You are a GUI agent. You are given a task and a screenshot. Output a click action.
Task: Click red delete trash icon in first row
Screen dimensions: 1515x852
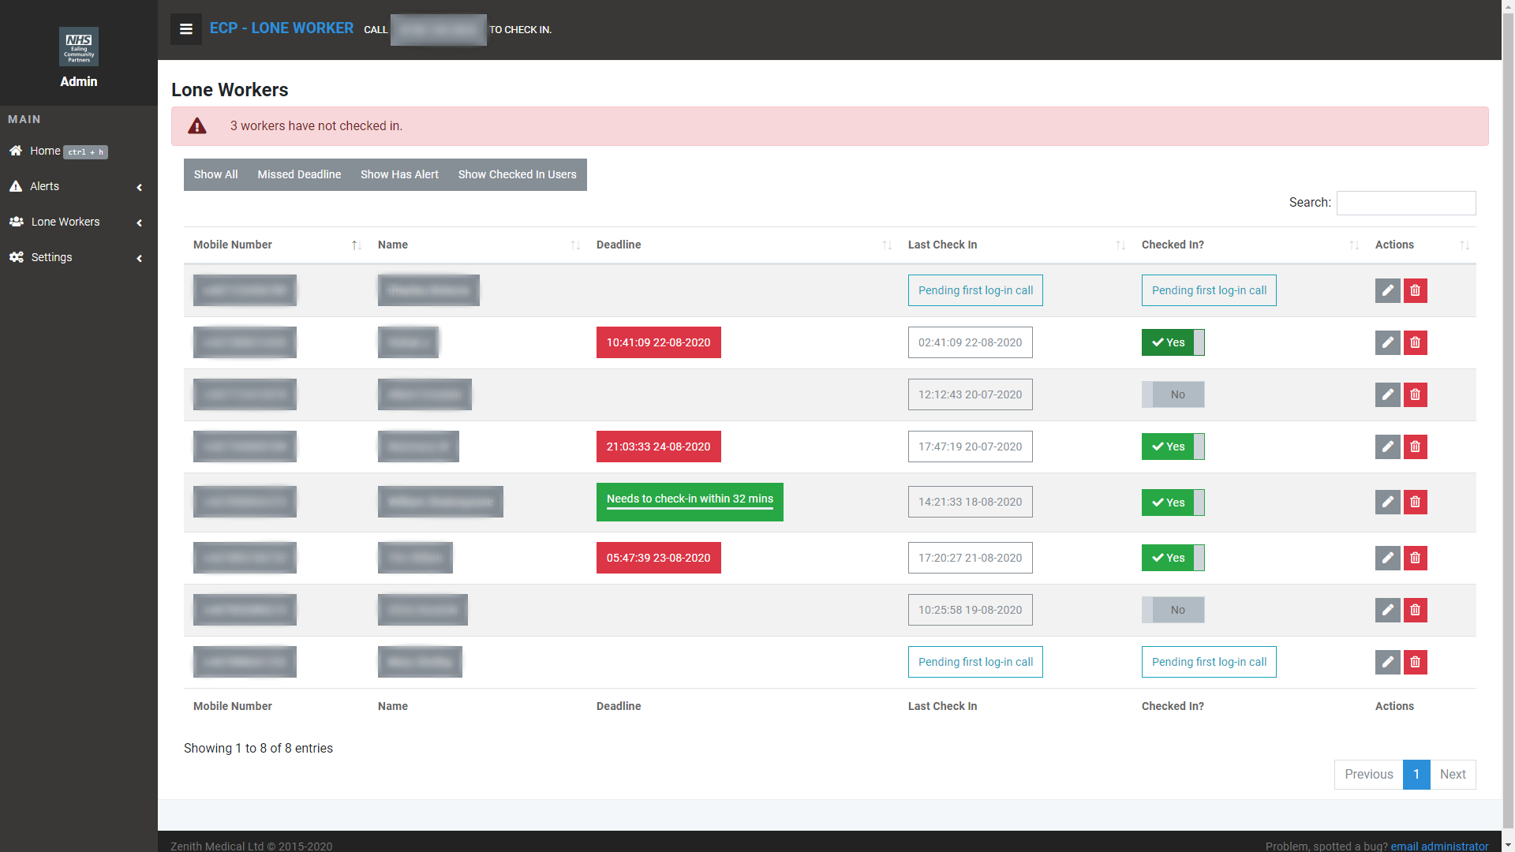coord(1415,290)
